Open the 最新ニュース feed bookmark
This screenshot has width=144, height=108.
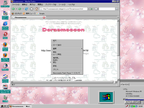29,13
